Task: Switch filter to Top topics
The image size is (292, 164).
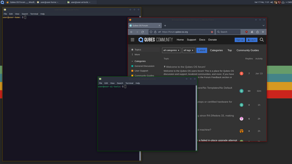Action: pos(230,50)
